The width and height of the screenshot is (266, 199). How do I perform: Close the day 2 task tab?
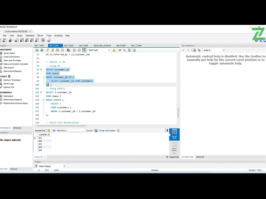click(61, 46)
